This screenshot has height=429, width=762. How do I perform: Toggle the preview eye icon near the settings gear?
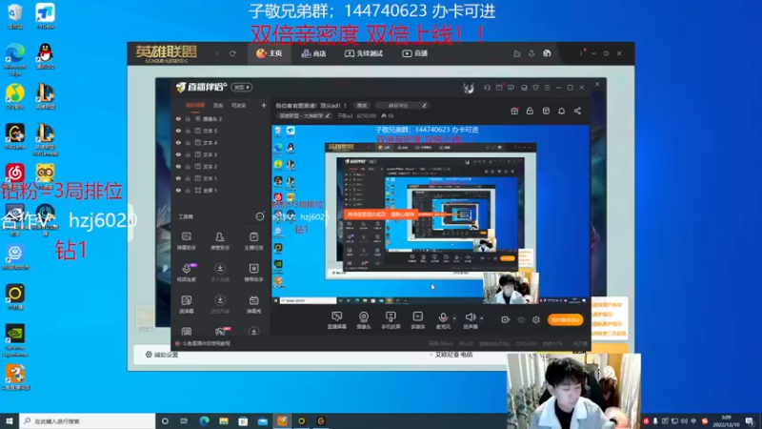521,319
